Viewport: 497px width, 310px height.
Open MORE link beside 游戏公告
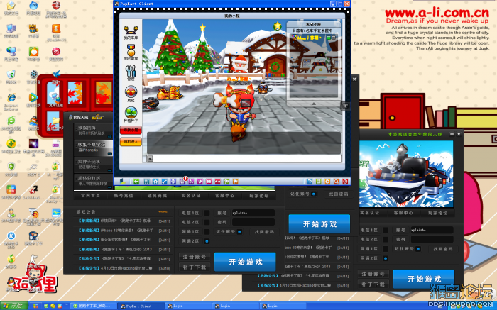click(163, 212)
